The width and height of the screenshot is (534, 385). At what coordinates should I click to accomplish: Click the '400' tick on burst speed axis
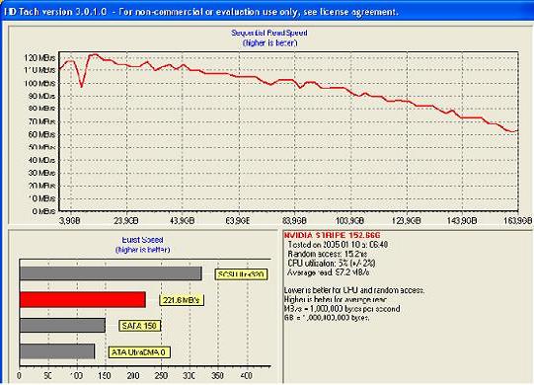(x=246, y=376)
